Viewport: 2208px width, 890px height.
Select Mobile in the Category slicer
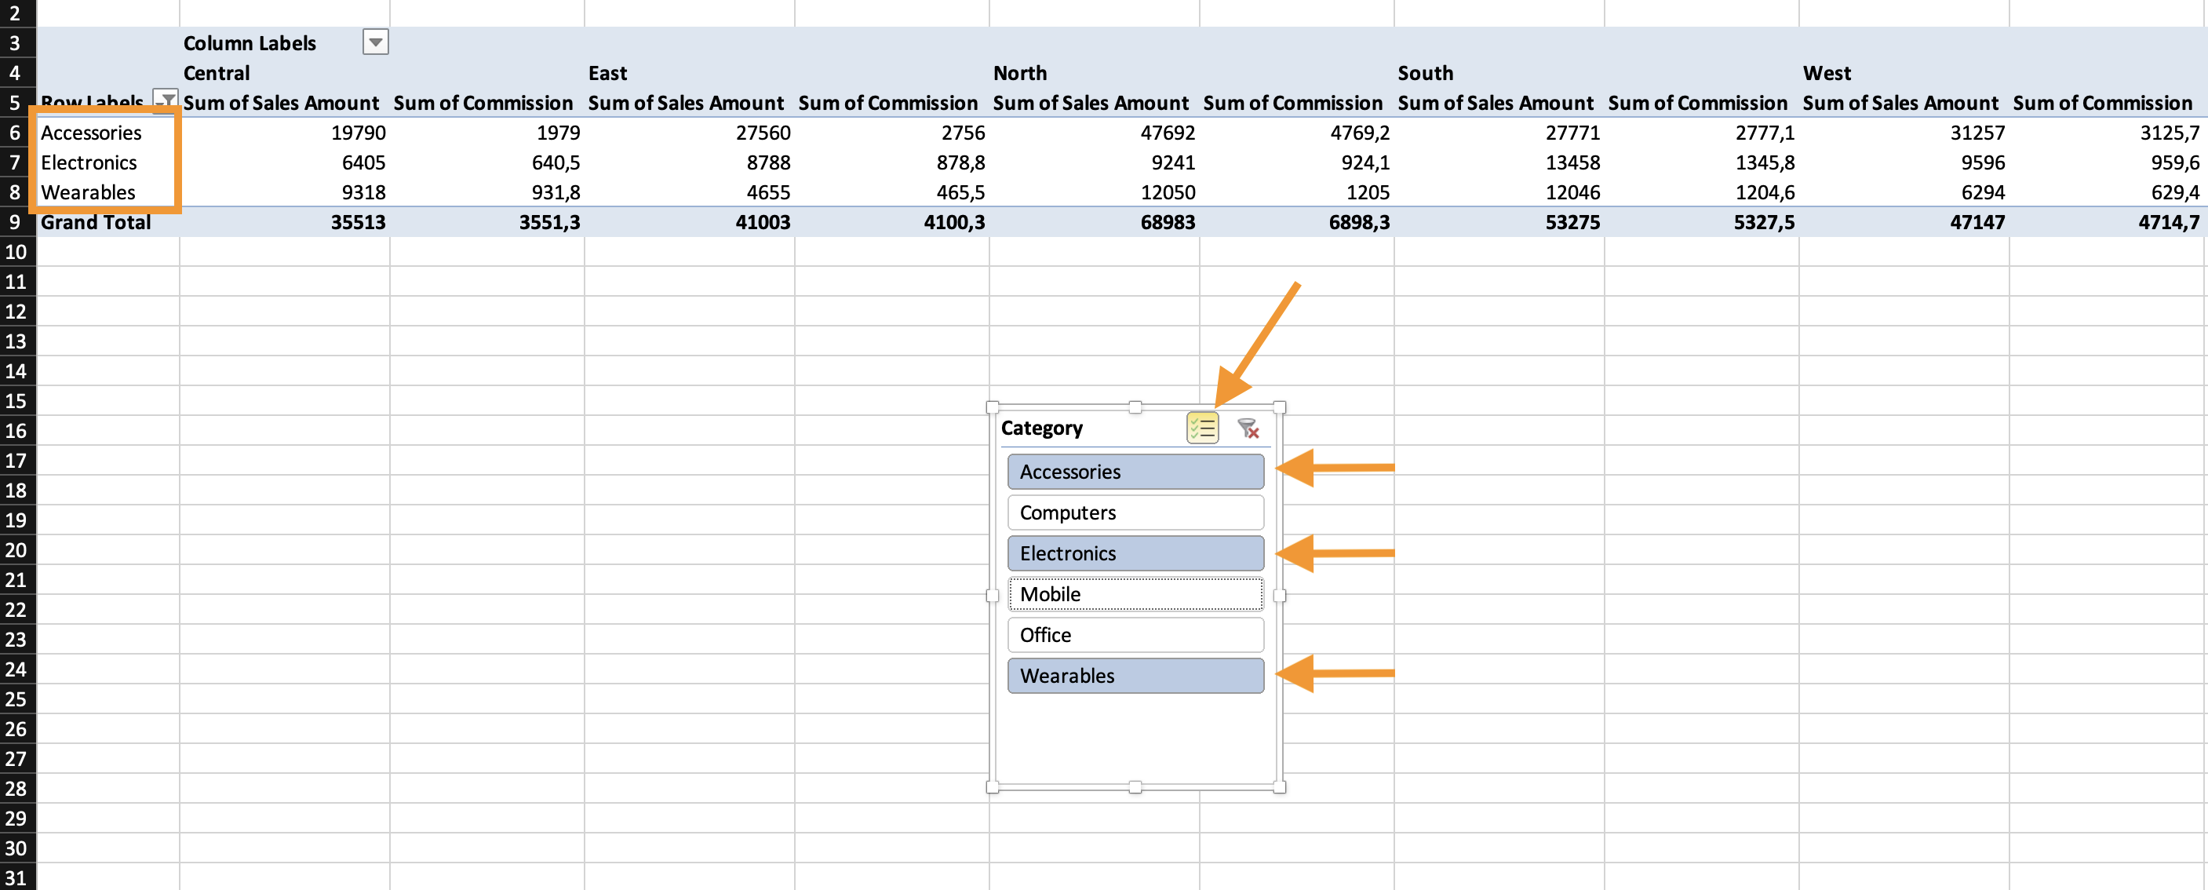1135,594
